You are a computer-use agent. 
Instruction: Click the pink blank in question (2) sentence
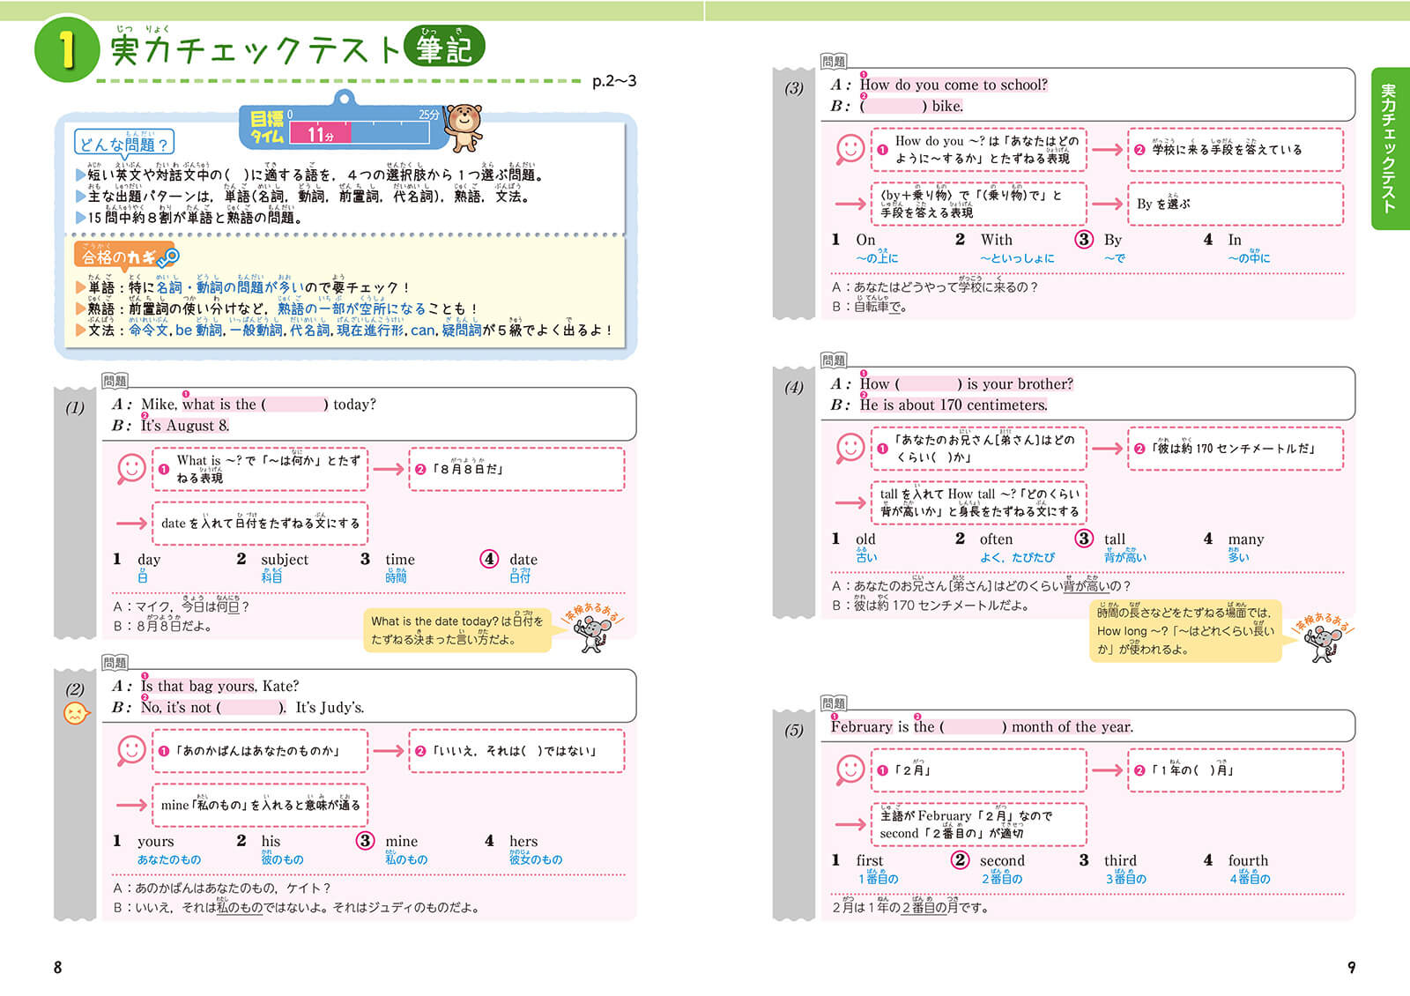pos(250,707)
